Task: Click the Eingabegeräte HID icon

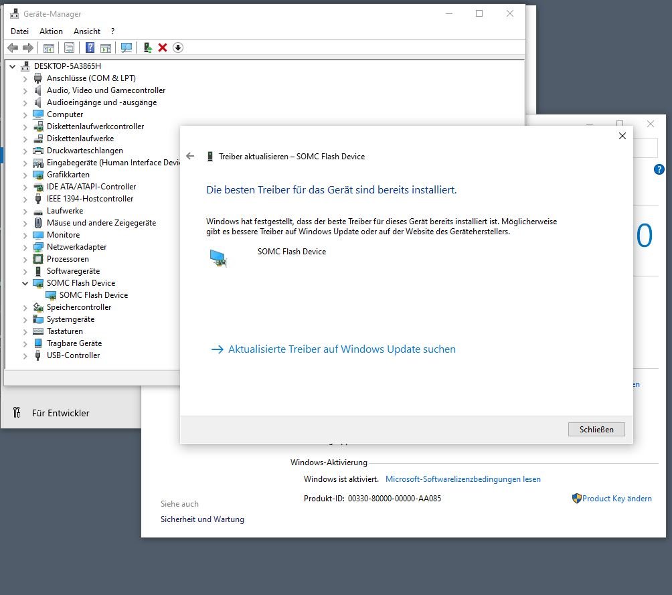Action: [x=38, y=163]
